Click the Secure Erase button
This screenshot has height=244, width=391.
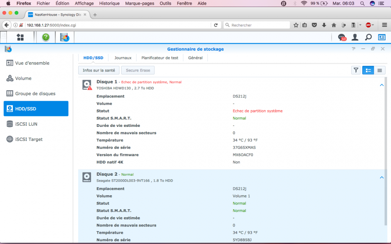[138, 70]
